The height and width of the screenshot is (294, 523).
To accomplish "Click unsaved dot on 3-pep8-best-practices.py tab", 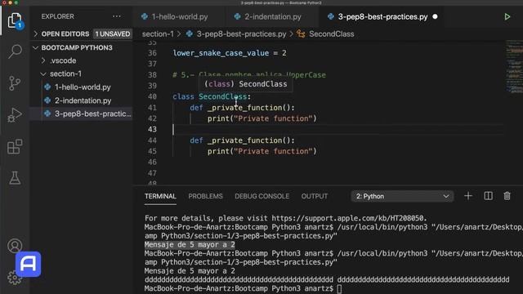I will point(435,16).
